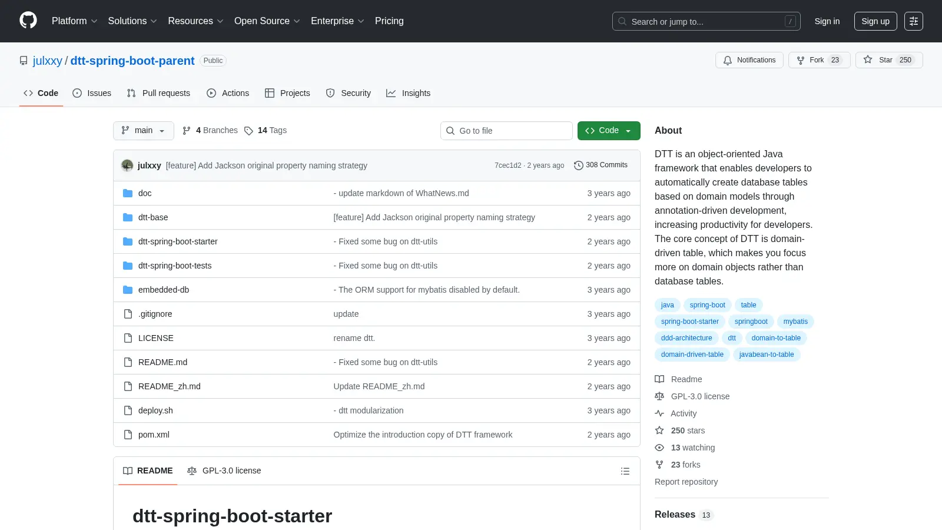Click the pom.xml file icon

128,435
